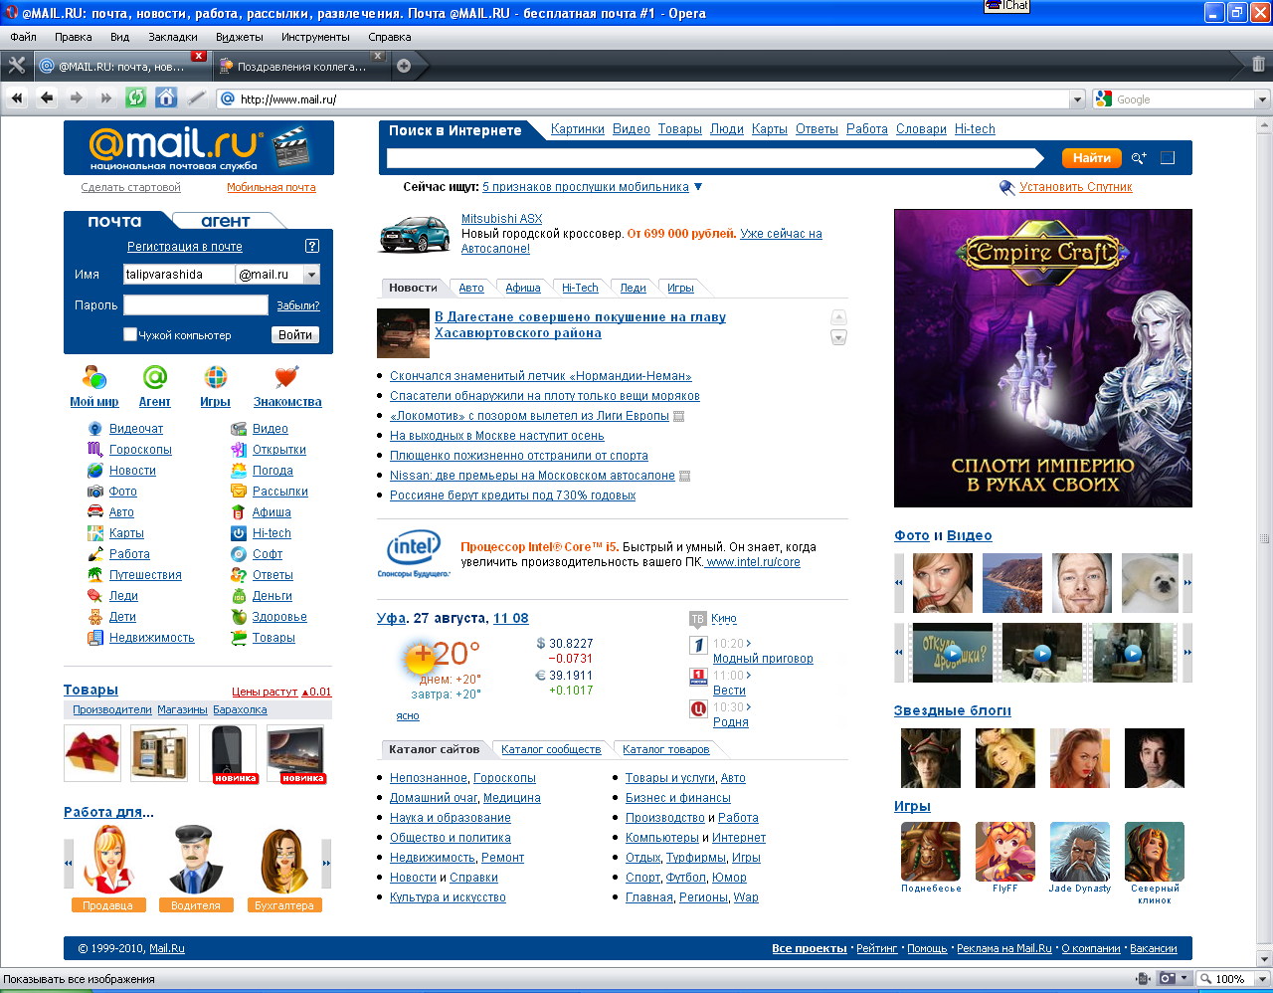Click the Погода icon
This screenshot has height=993, width=1273.
point(239,471)
